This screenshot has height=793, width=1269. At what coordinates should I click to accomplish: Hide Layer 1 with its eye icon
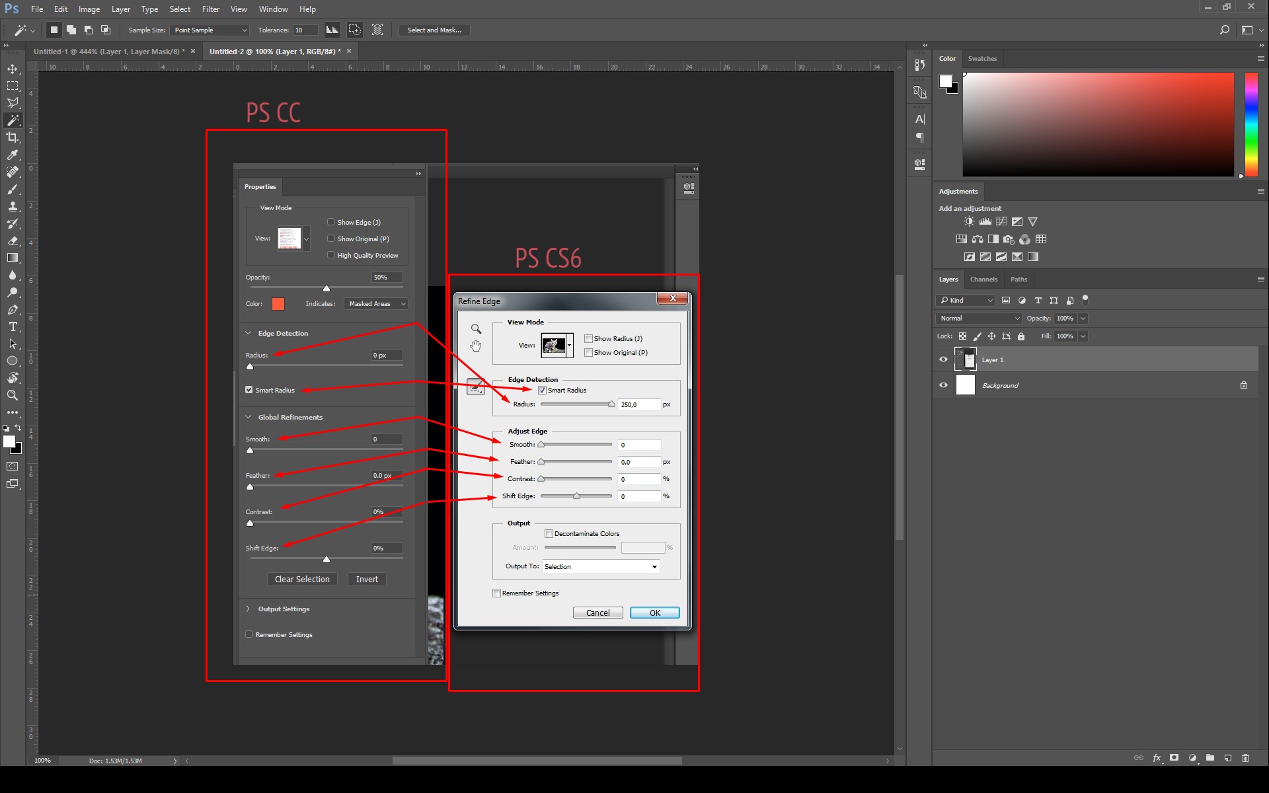click(x=943, y=359)
